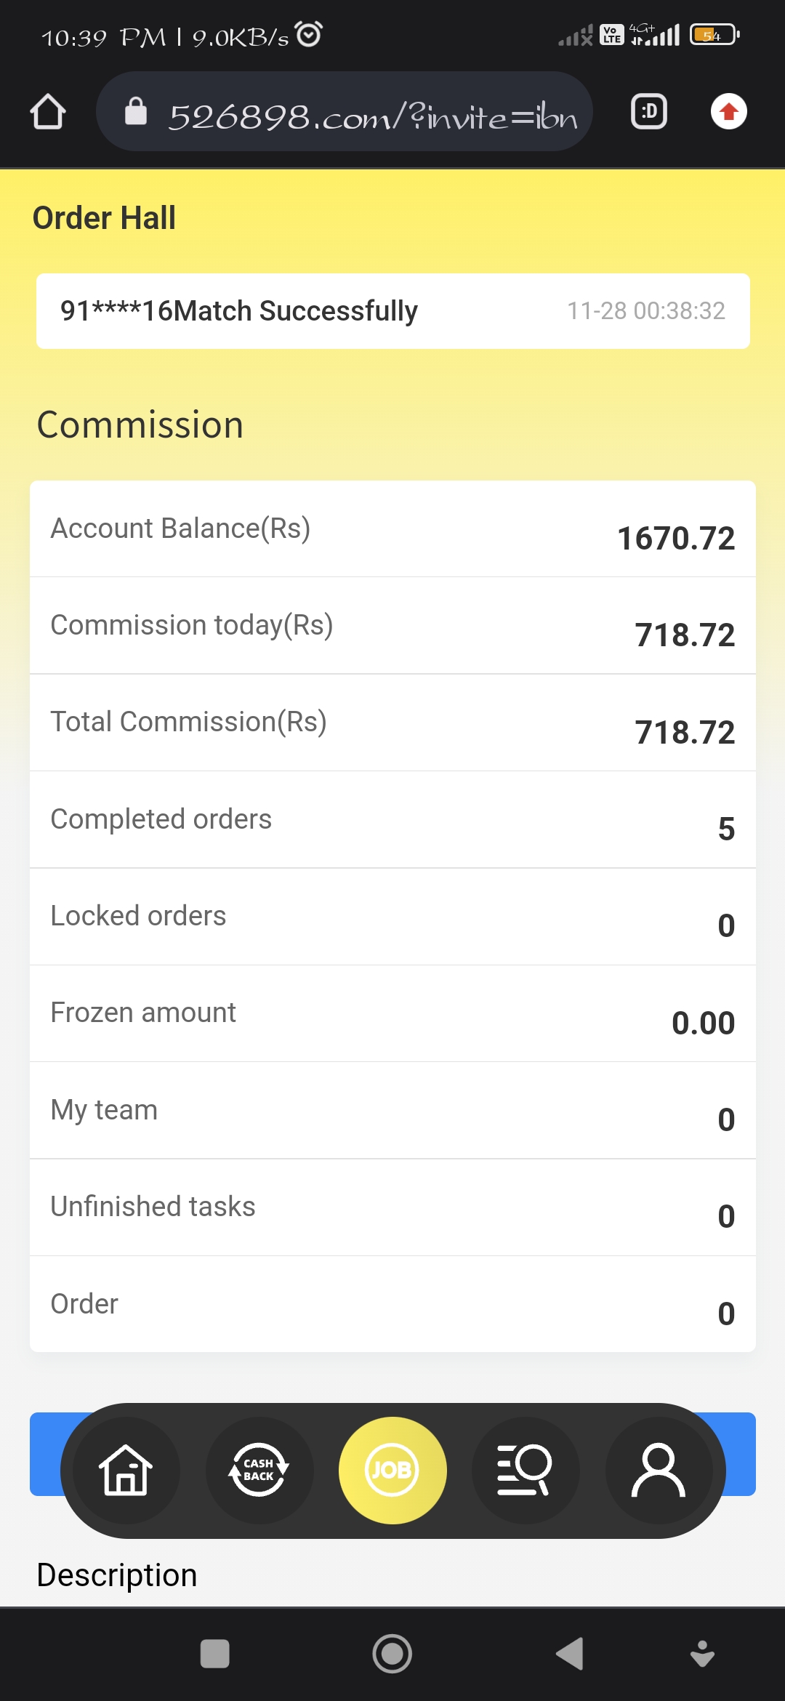The image size is (785, 1701).
Task: Tap the Android recent apps square
Action: tap(214, 1654)
